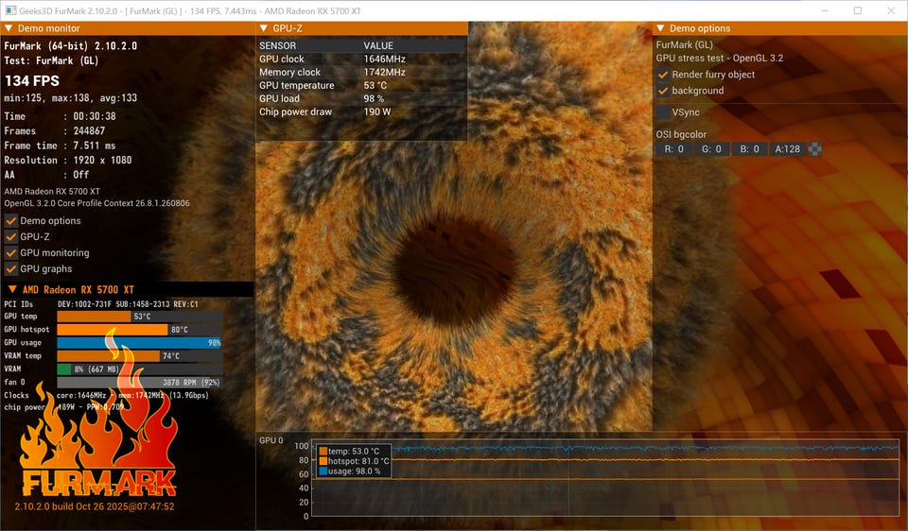908x531 pixels.
Task: Collapse the GPU-Z panel triangle
Action: (264, 28)
